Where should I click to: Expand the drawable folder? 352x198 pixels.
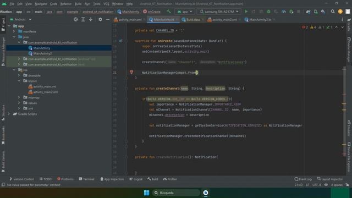tap(19, 75)
